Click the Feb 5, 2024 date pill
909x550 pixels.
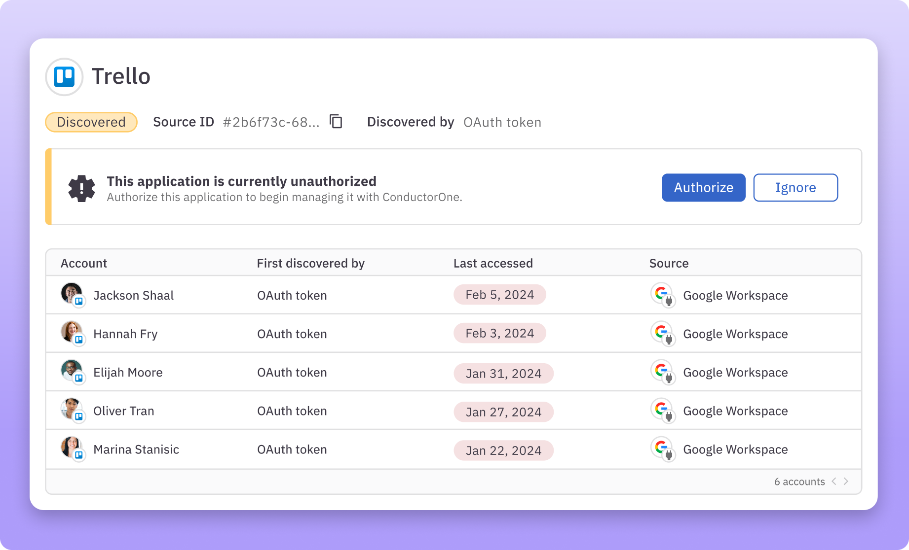(x=499, y=294)
